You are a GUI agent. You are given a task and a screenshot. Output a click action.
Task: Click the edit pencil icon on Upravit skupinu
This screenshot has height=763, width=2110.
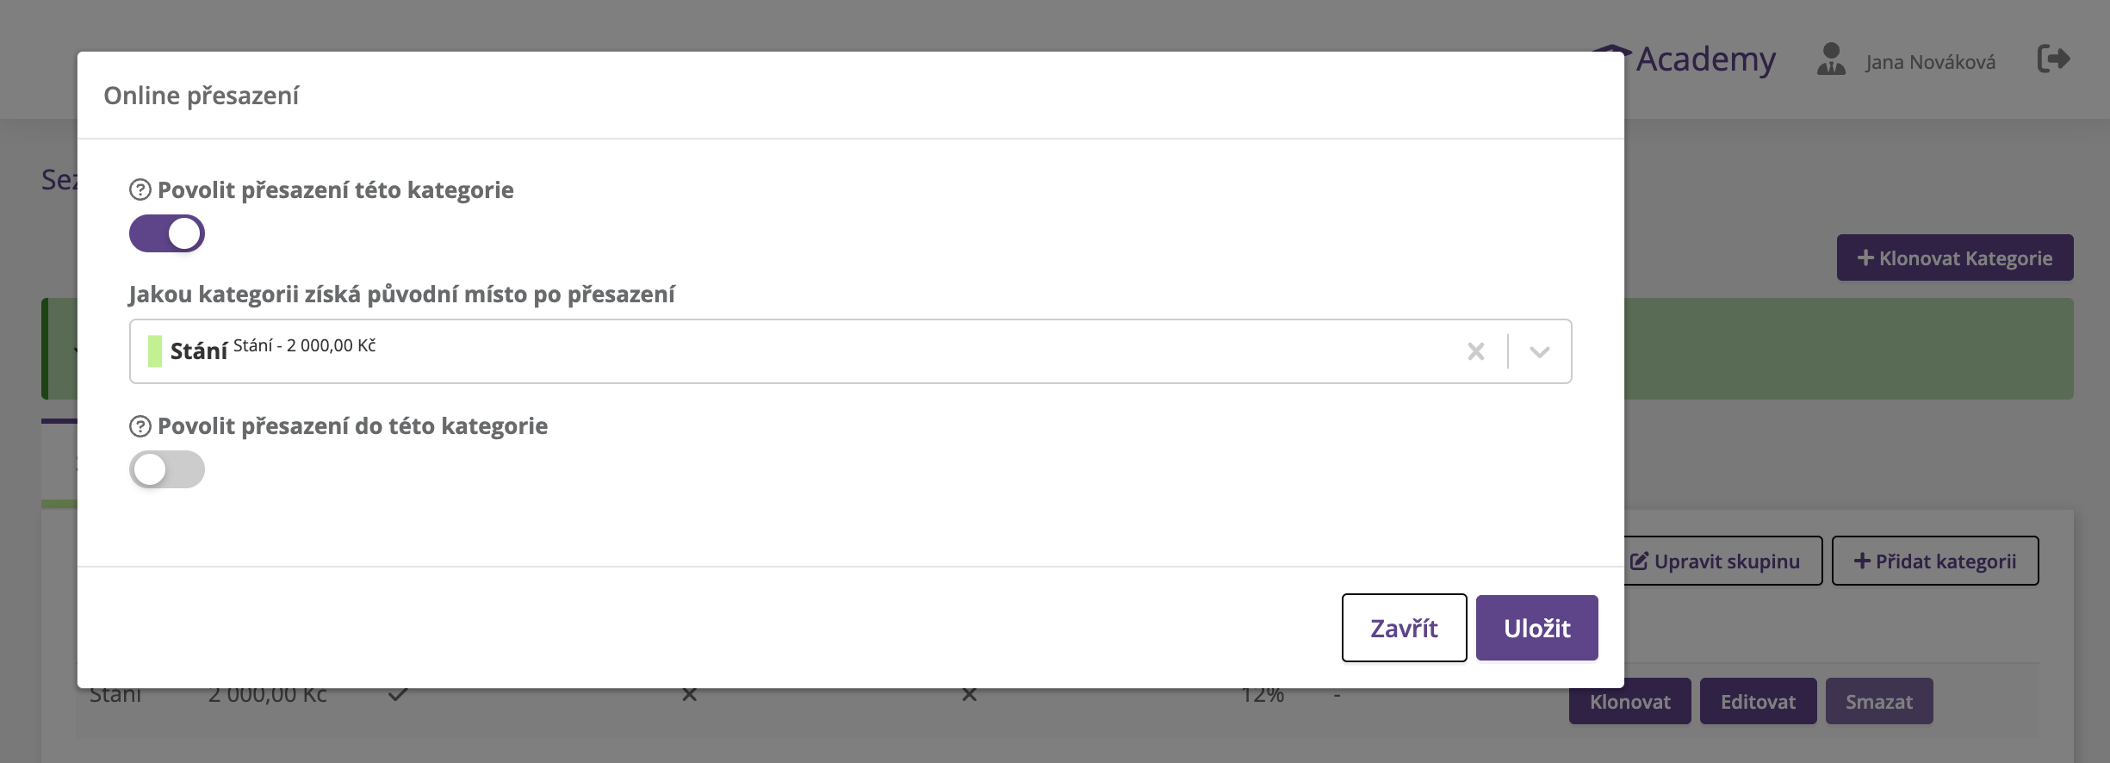[x=1639, y=561]
